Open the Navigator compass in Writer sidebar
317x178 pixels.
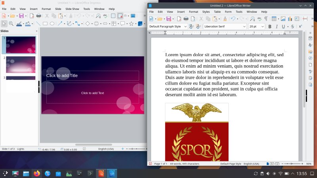click(310, 58)
